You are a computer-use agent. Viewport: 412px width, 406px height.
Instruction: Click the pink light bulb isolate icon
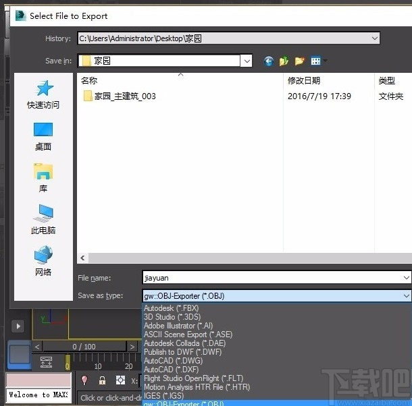tap(84, 380)
